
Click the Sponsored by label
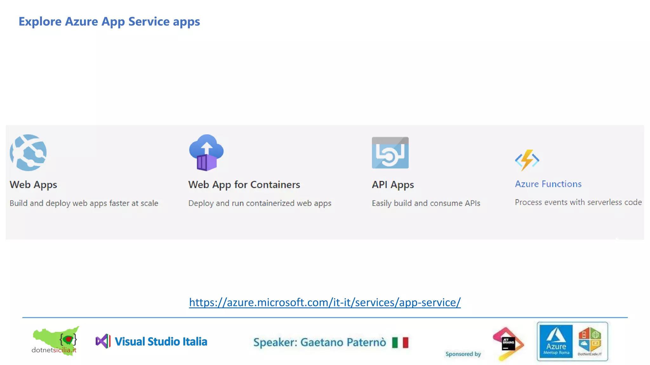[463, 354]
